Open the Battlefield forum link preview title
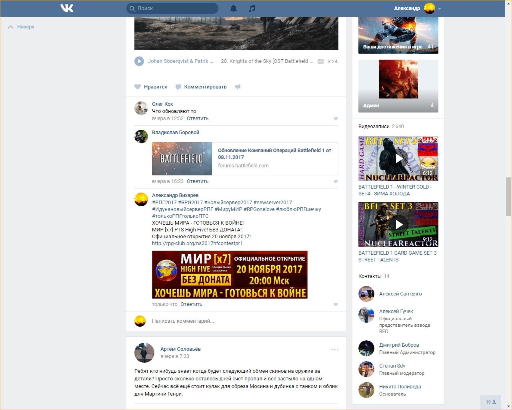 [274, 154]
